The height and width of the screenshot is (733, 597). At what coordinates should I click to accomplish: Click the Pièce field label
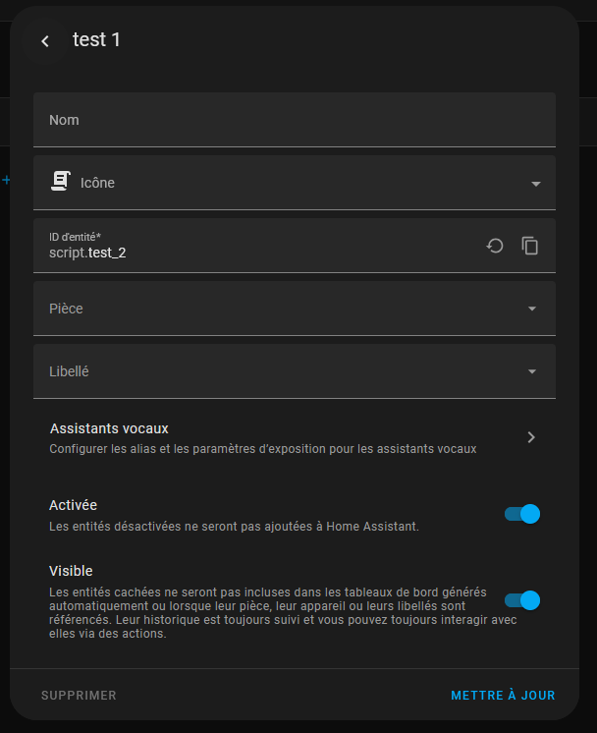click(66, 309)
